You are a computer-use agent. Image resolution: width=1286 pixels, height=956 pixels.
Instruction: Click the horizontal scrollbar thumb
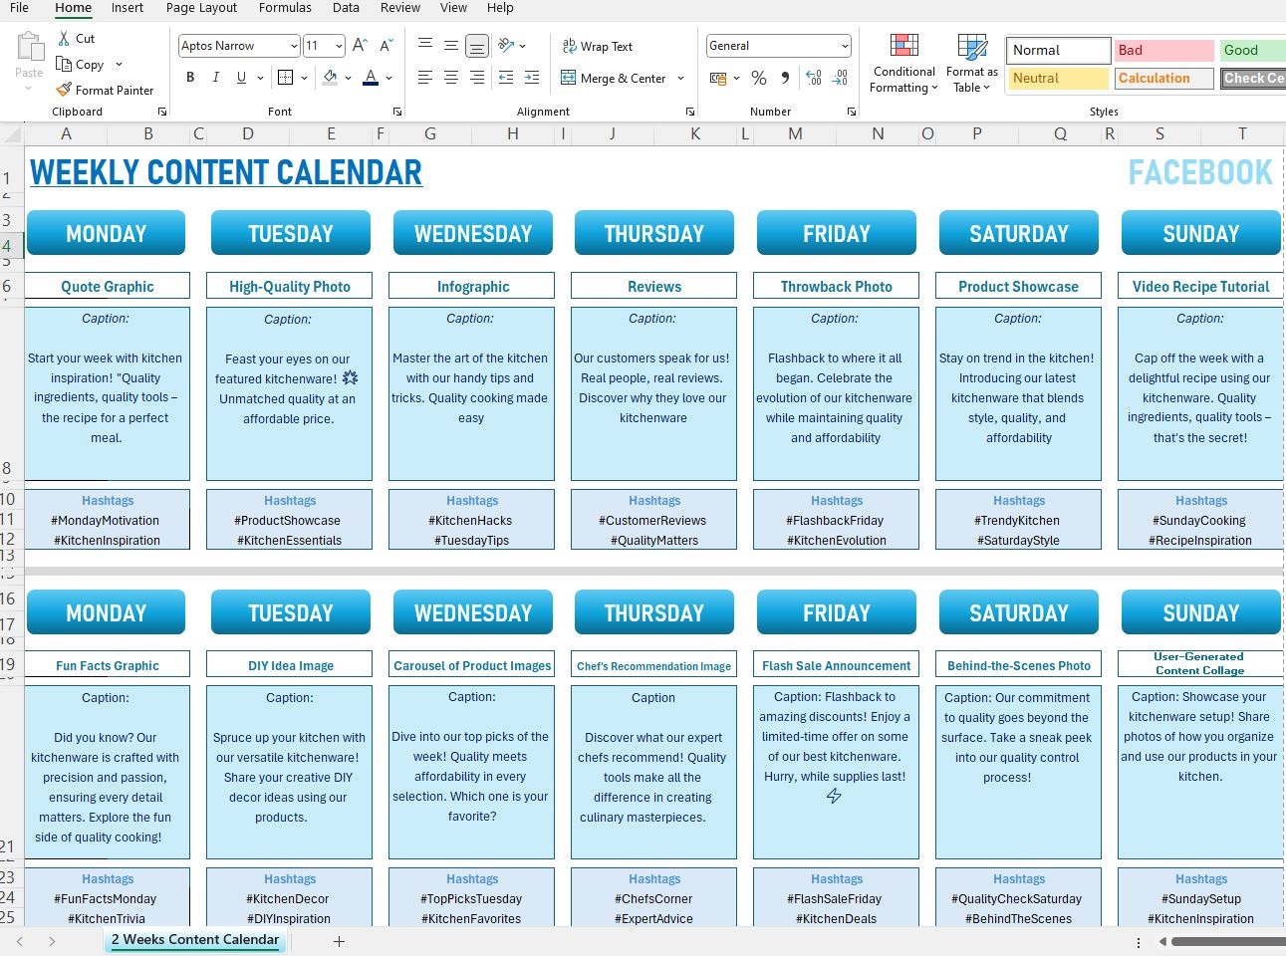tap(1228, 941)
